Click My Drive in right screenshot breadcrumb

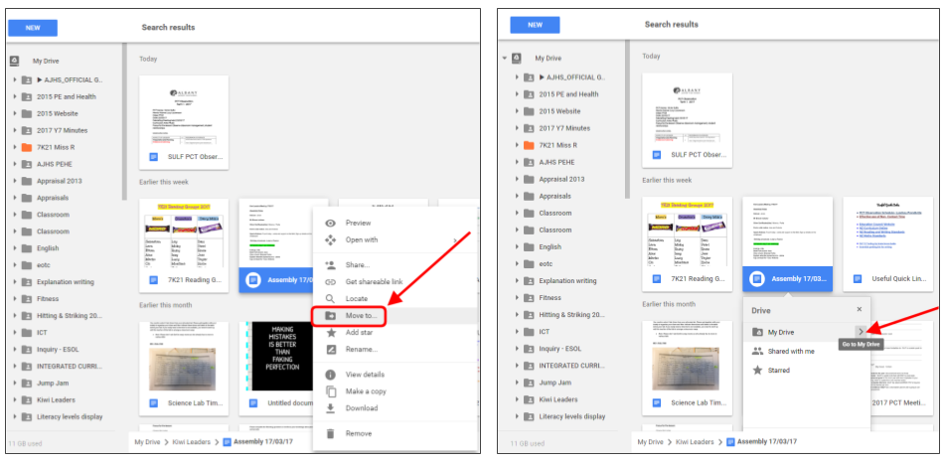[651, 442]
